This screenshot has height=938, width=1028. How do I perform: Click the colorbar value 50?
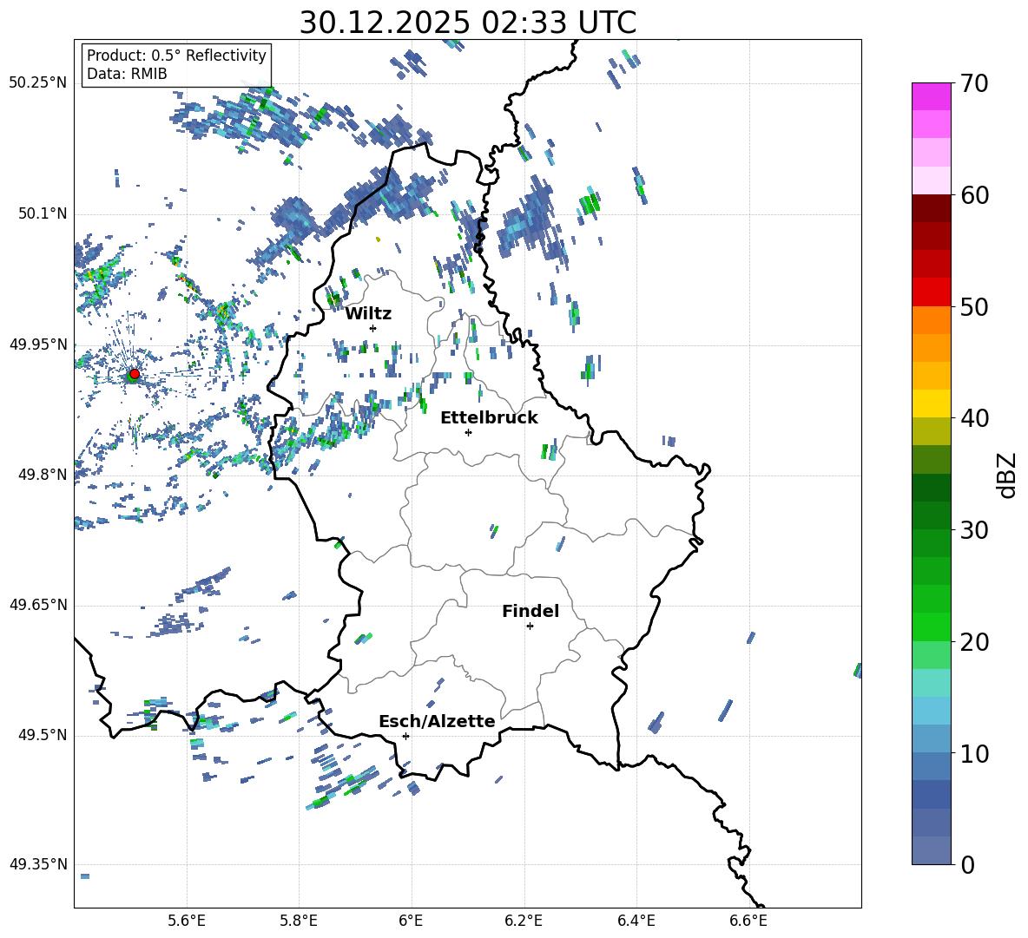coord(974,306)
